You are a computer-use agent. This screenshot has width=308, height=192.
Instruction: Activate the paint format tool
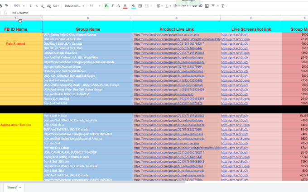6,6
